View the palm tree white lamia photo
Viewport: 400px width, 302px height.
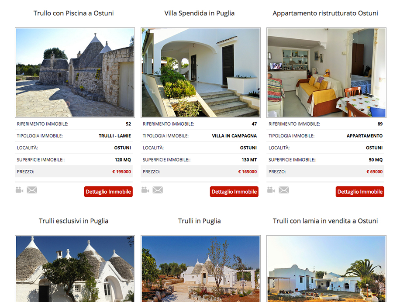[326, 269]
